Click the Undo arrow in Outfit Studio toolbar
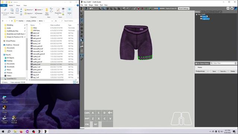This screenshot has width=238, height=134. click(91, 9)
